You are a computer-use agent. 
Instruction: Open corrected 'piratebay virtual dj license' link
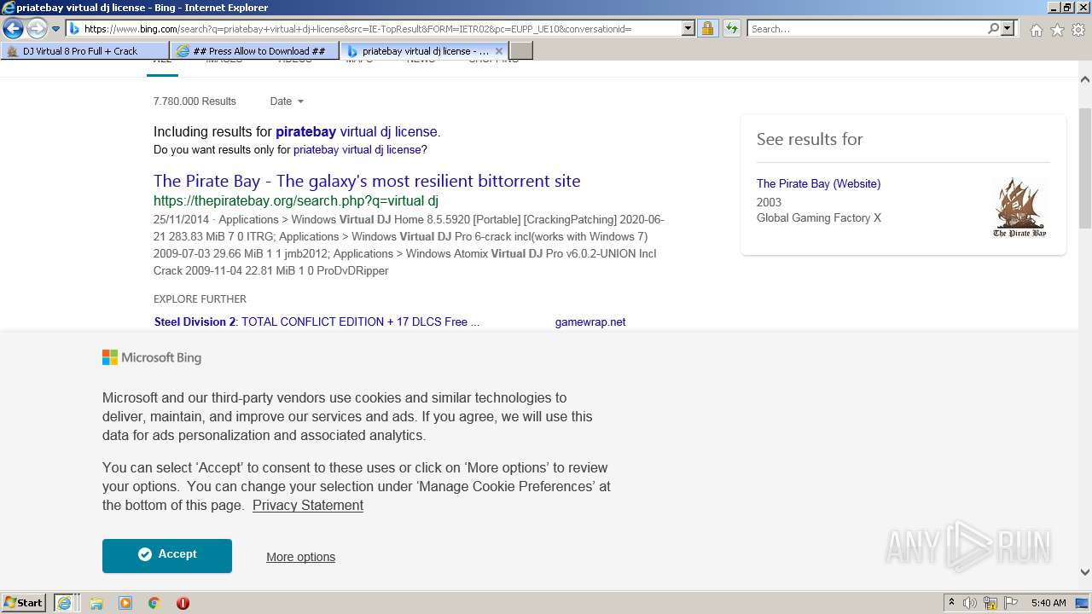tap(357, 132)
